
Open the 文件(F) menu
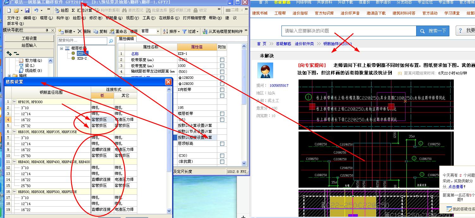click(14, 18)
